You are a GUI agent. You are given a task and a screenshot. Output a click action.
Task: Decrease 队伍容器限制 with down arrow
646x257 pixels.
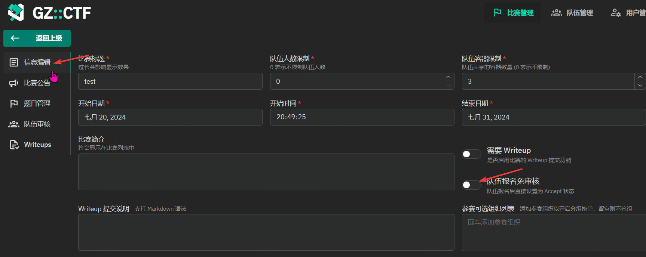pyautogui.click(x=640, y=86)
